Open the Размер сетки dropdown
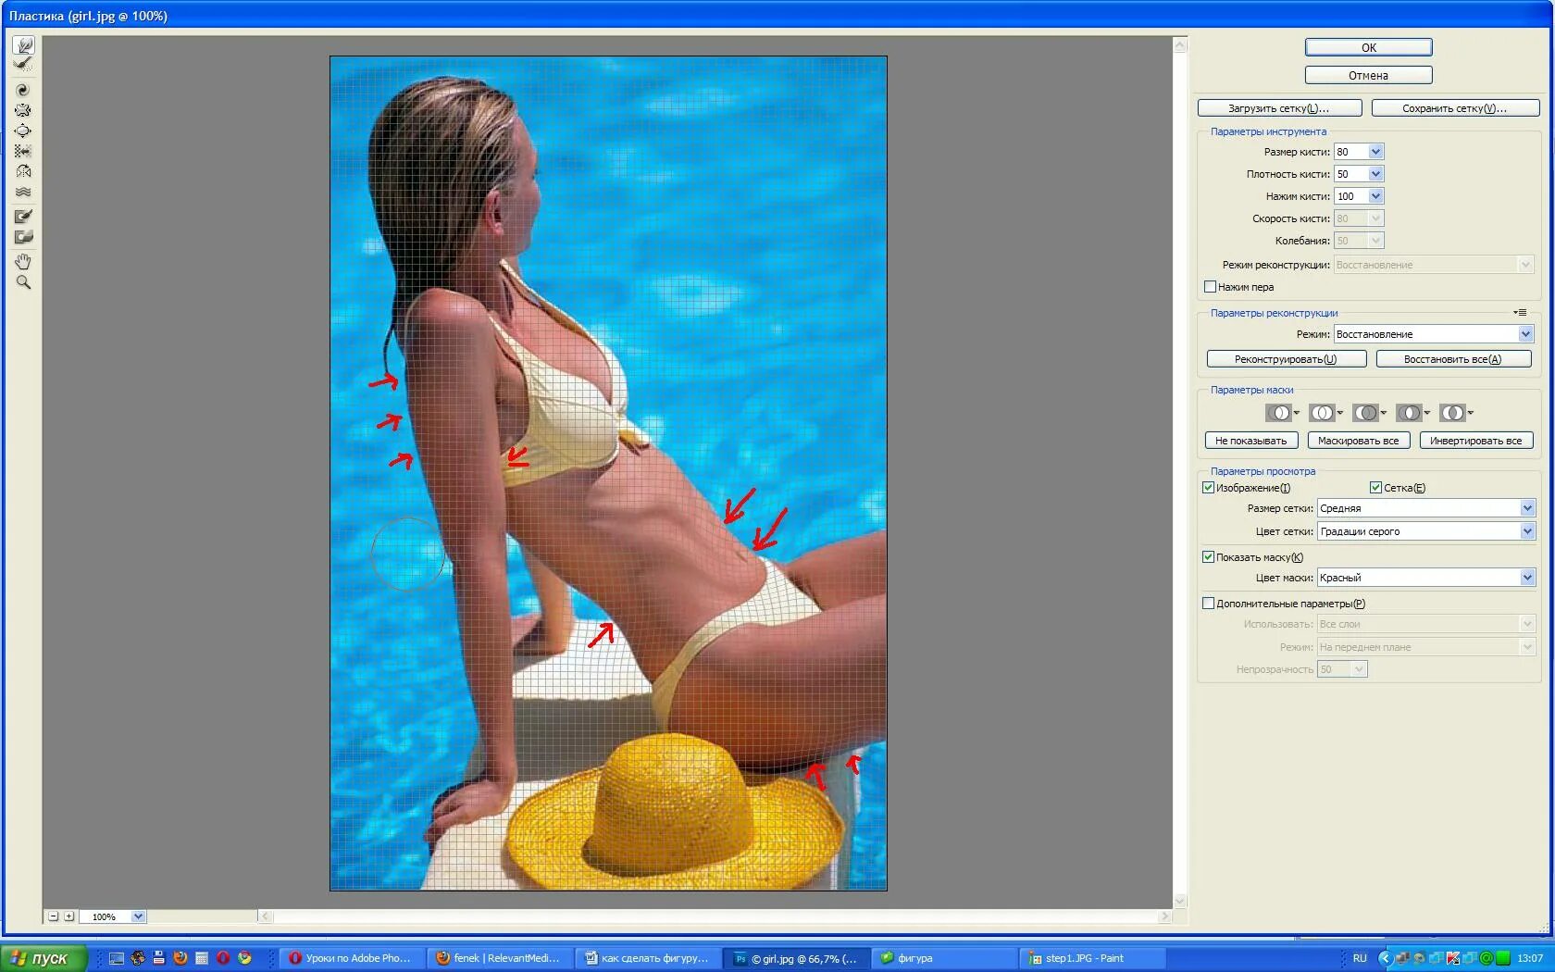 [x=1527, y=508]
